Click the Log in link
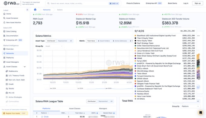206x118 pixels. point(186,3)
